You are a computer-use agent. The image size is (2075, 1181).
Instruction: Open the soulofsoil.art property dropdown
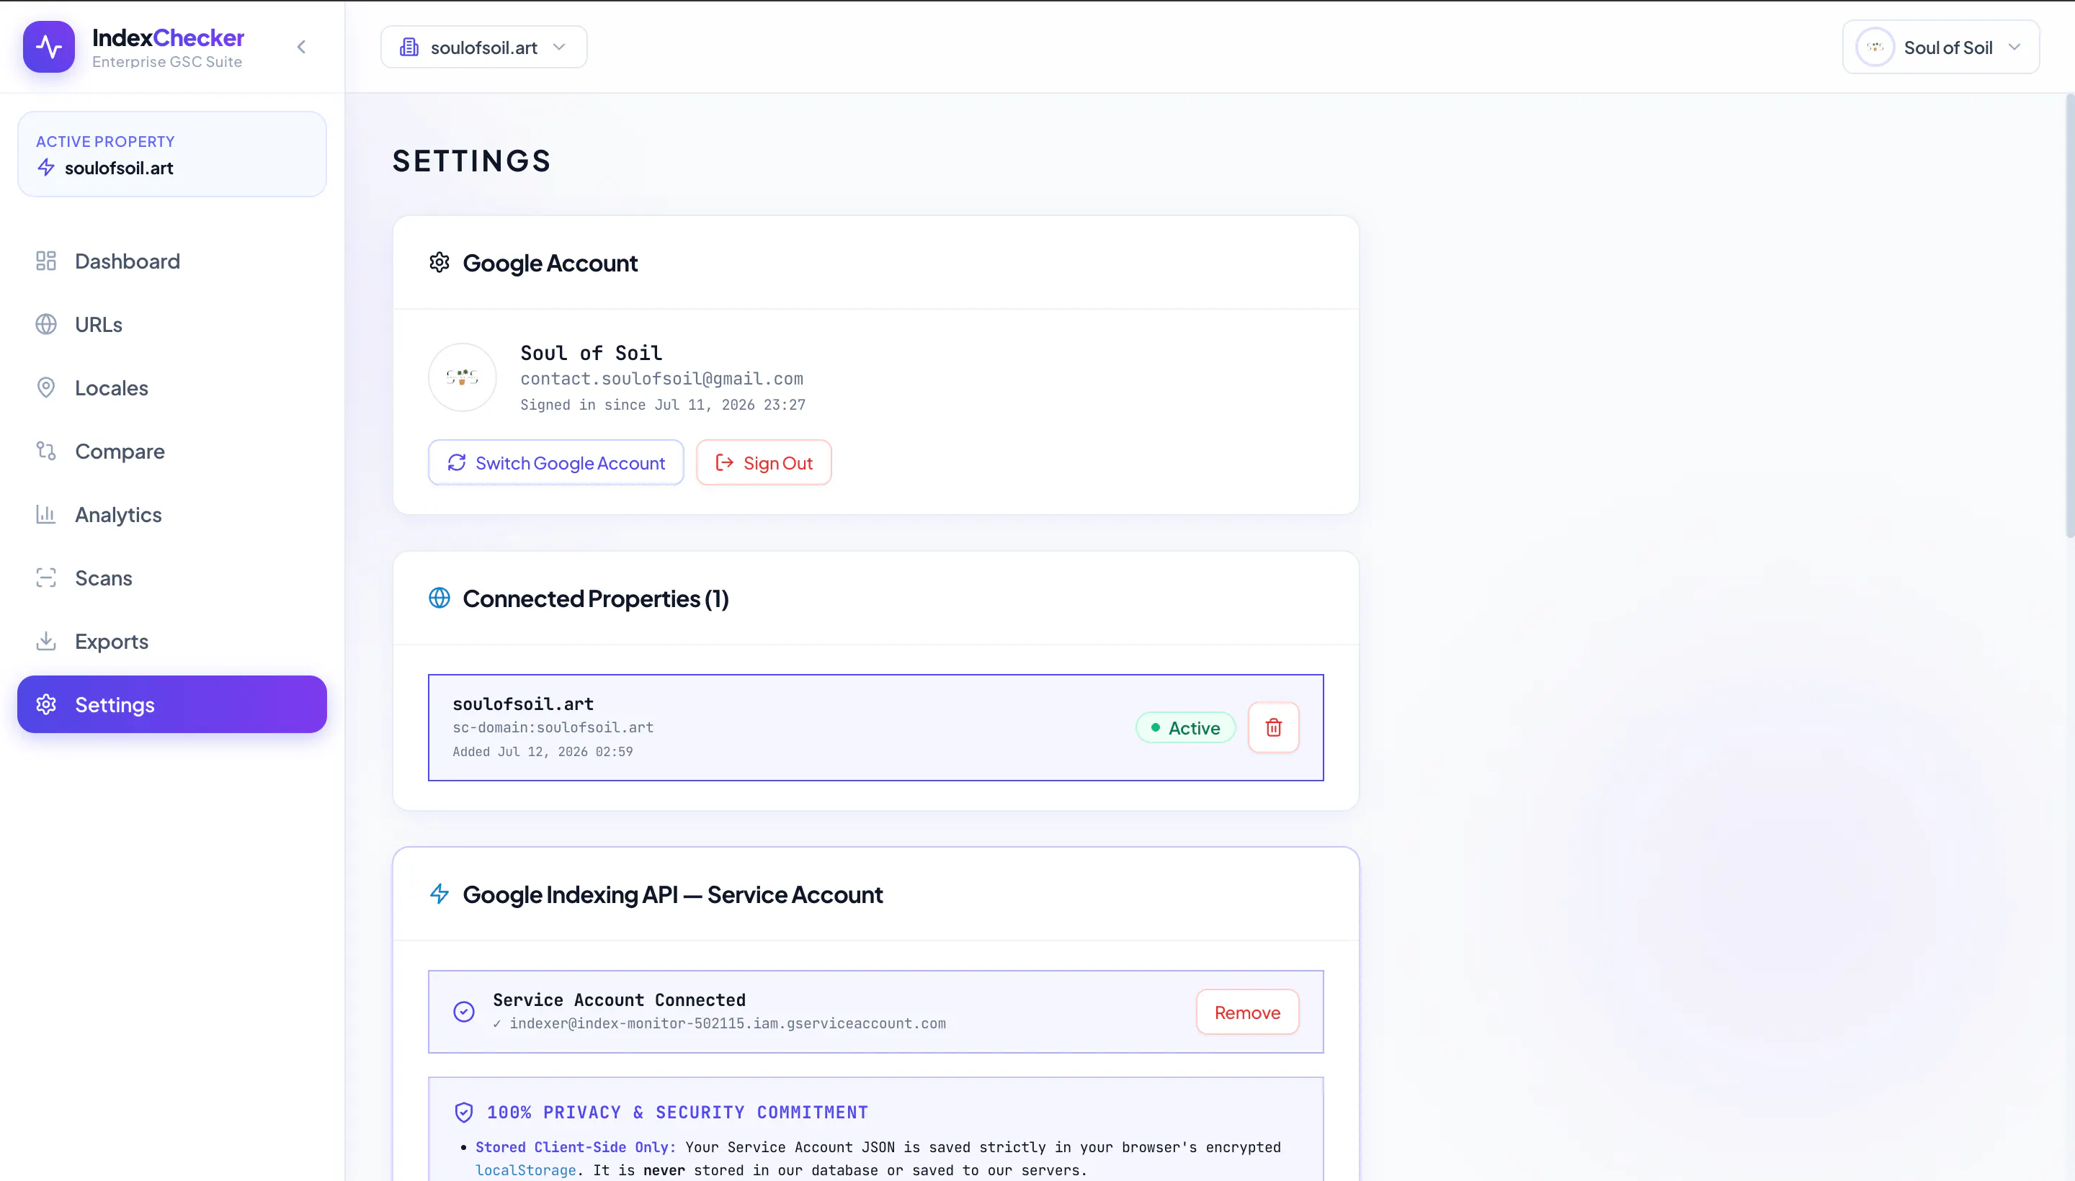point(483,47)
